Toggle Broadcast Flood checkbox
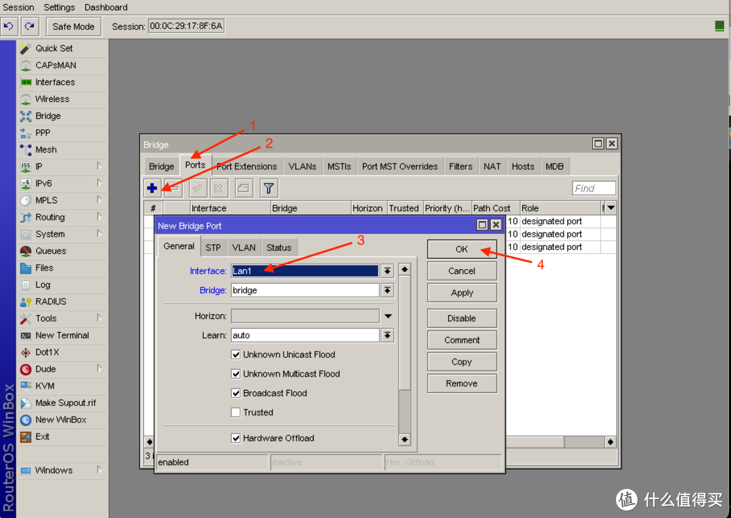The image size is (731, 518). [236, 393]
